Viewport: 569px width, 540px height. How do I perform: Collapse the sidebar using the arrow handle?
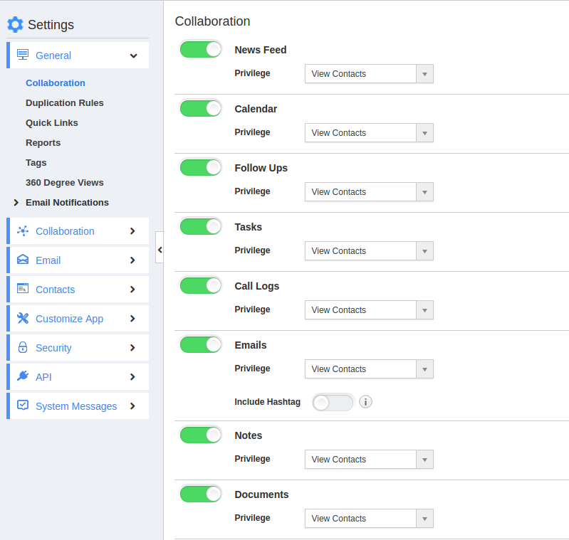(x=160, y=249)
